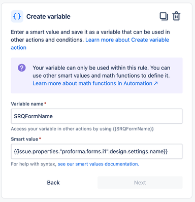Go back with the Back button
Image resolution: width=195 pixels, height=202 pixels.
(53, 183)
